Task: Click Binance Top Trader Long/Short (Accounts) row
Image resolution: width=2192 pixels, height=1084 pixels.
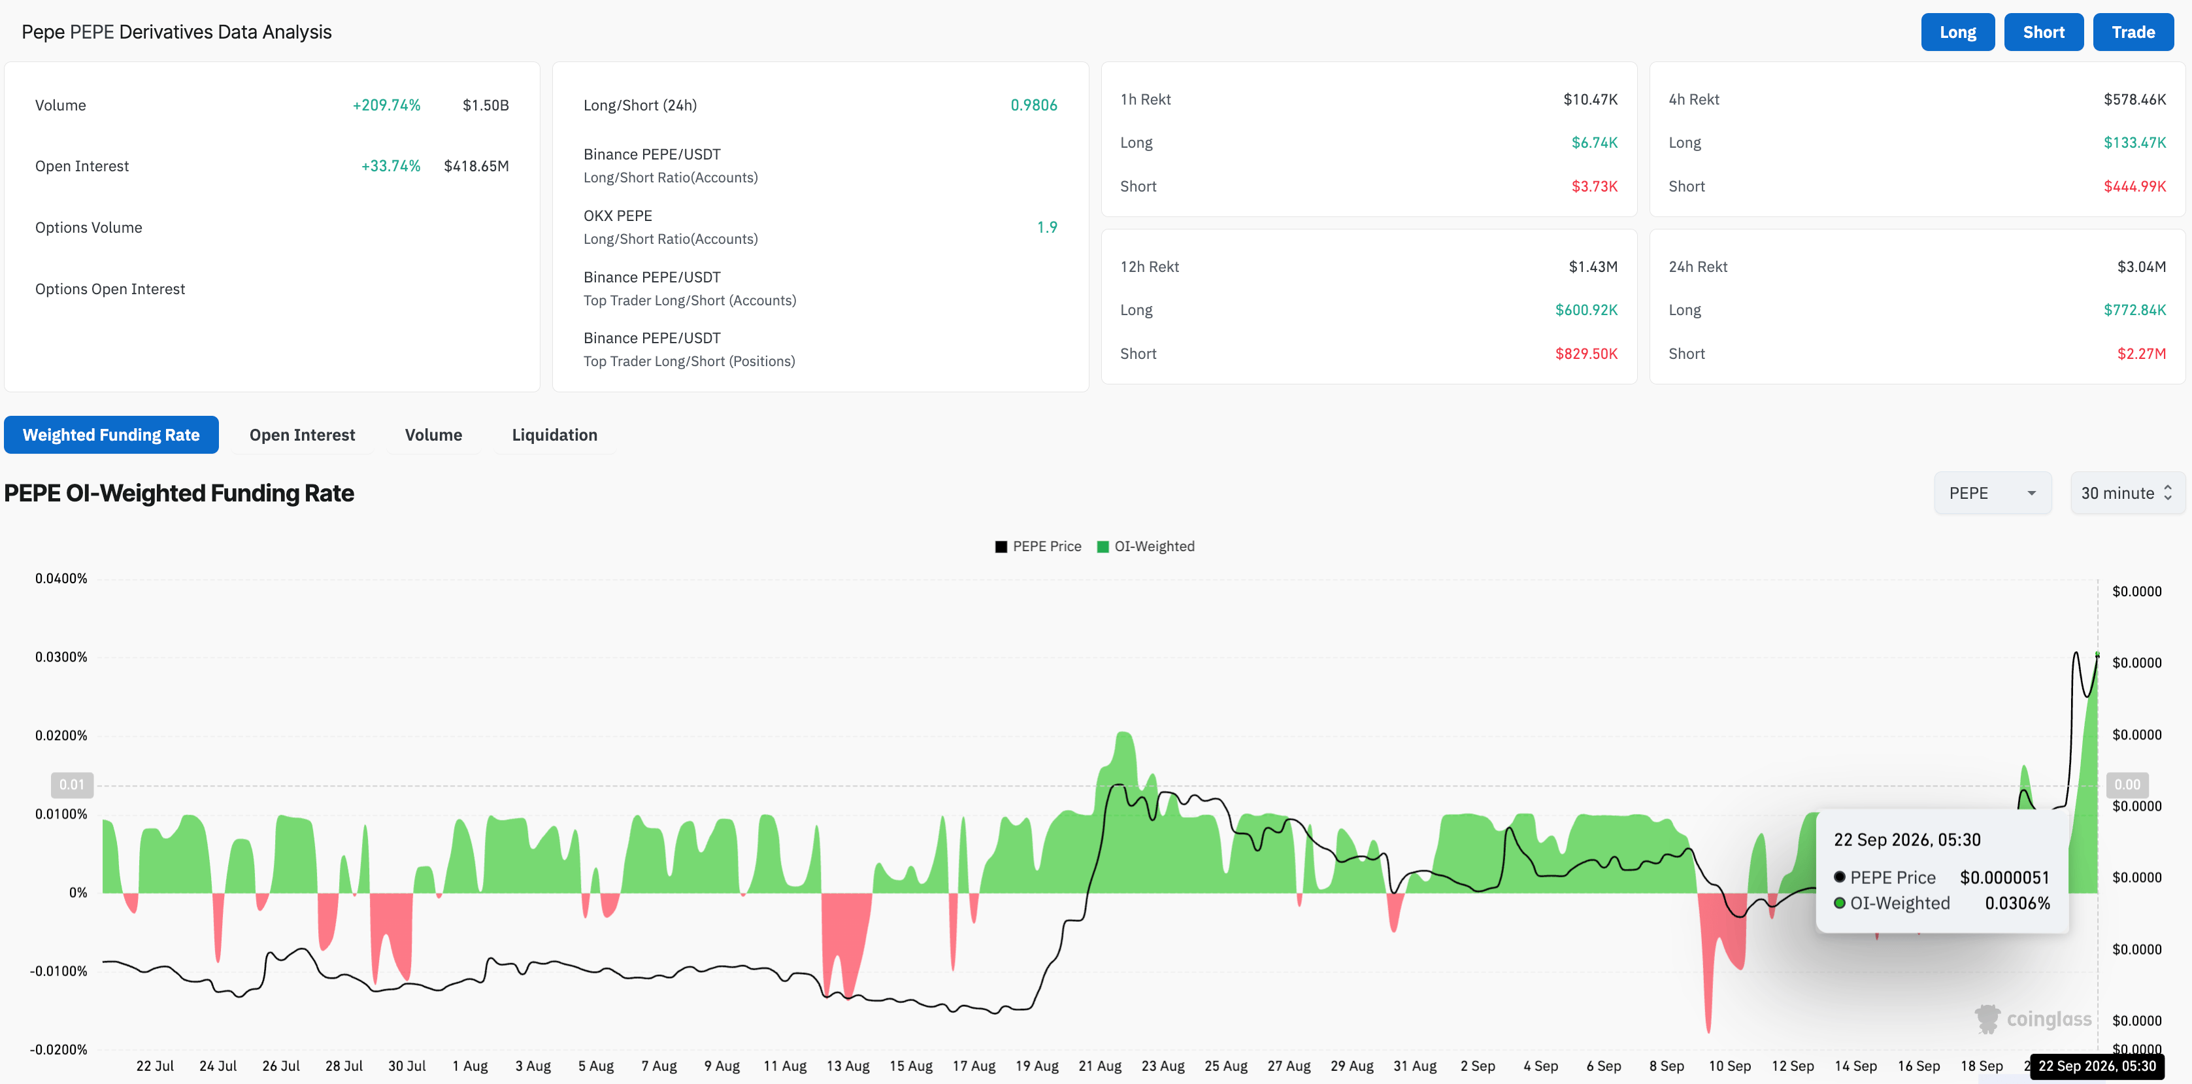Action: coord(820,289)
